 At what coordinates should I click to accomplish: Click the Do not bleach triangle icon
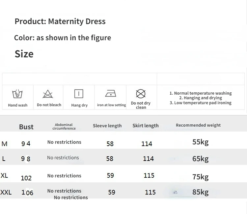pyautogui.click(x=48, y=94)
